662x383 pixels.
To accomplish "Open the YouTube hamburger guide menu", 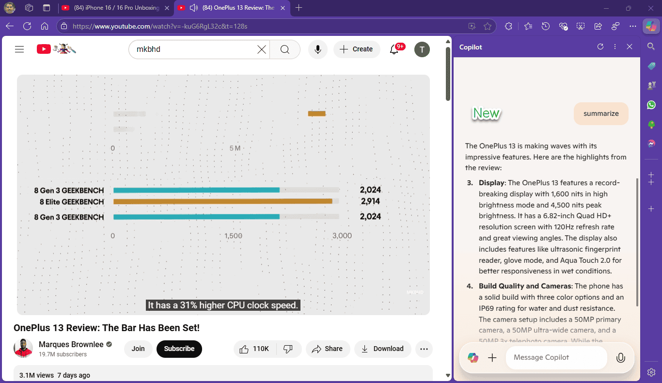I will 19,49.
